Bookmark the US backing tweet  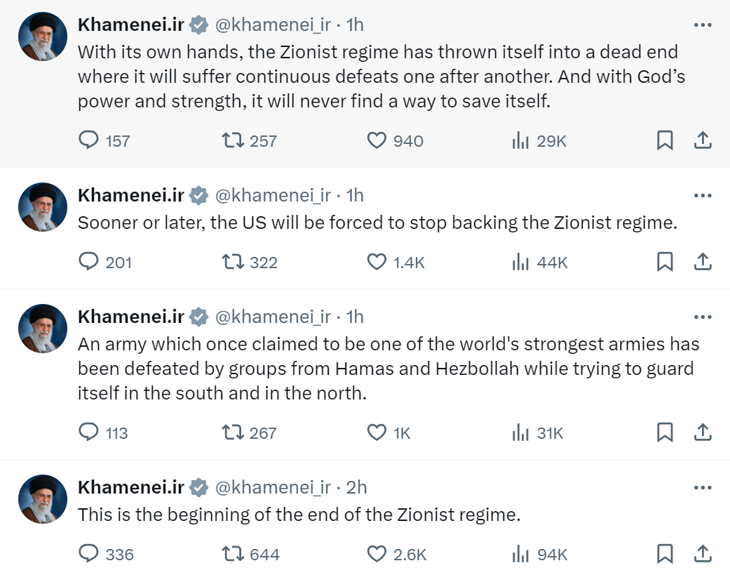[664, 262]
